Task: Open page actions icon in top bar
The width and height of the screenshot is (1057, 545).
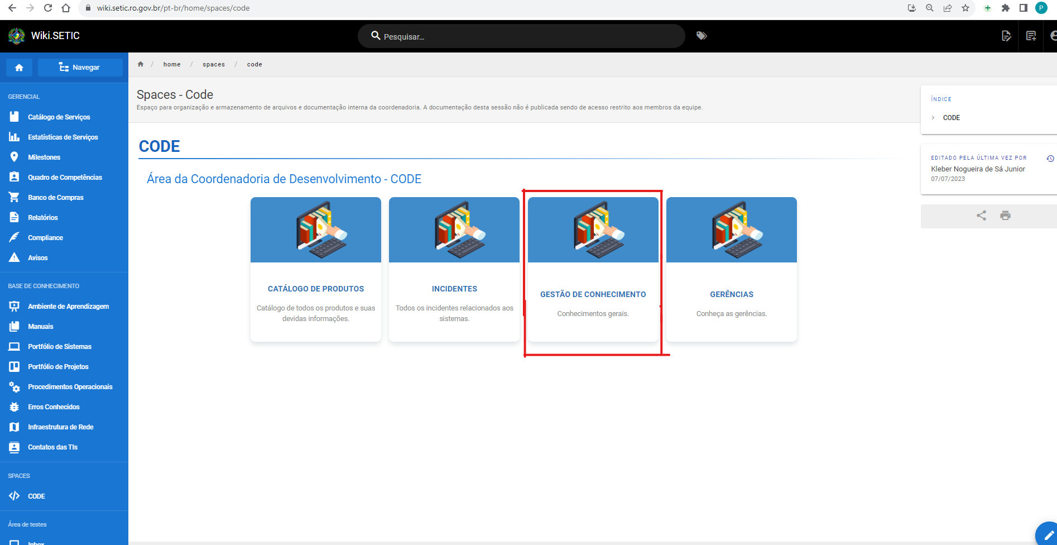Action: (x=1006, y=36)
